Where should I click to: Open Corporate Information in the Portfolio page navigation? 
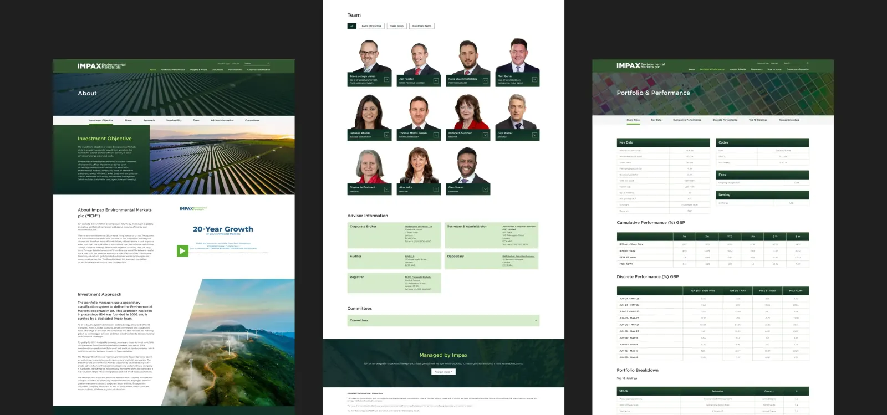coord(798,69)
